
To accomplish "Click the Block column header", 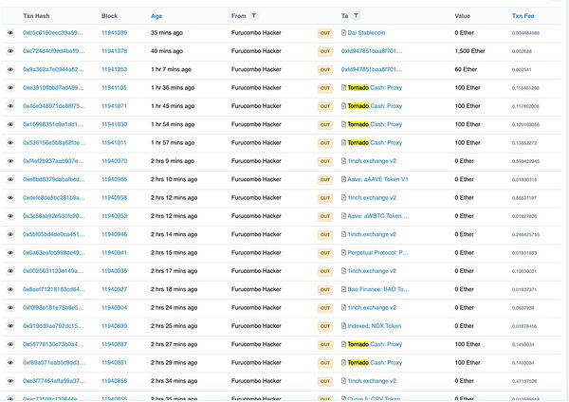I will click(x=110, y=16).
